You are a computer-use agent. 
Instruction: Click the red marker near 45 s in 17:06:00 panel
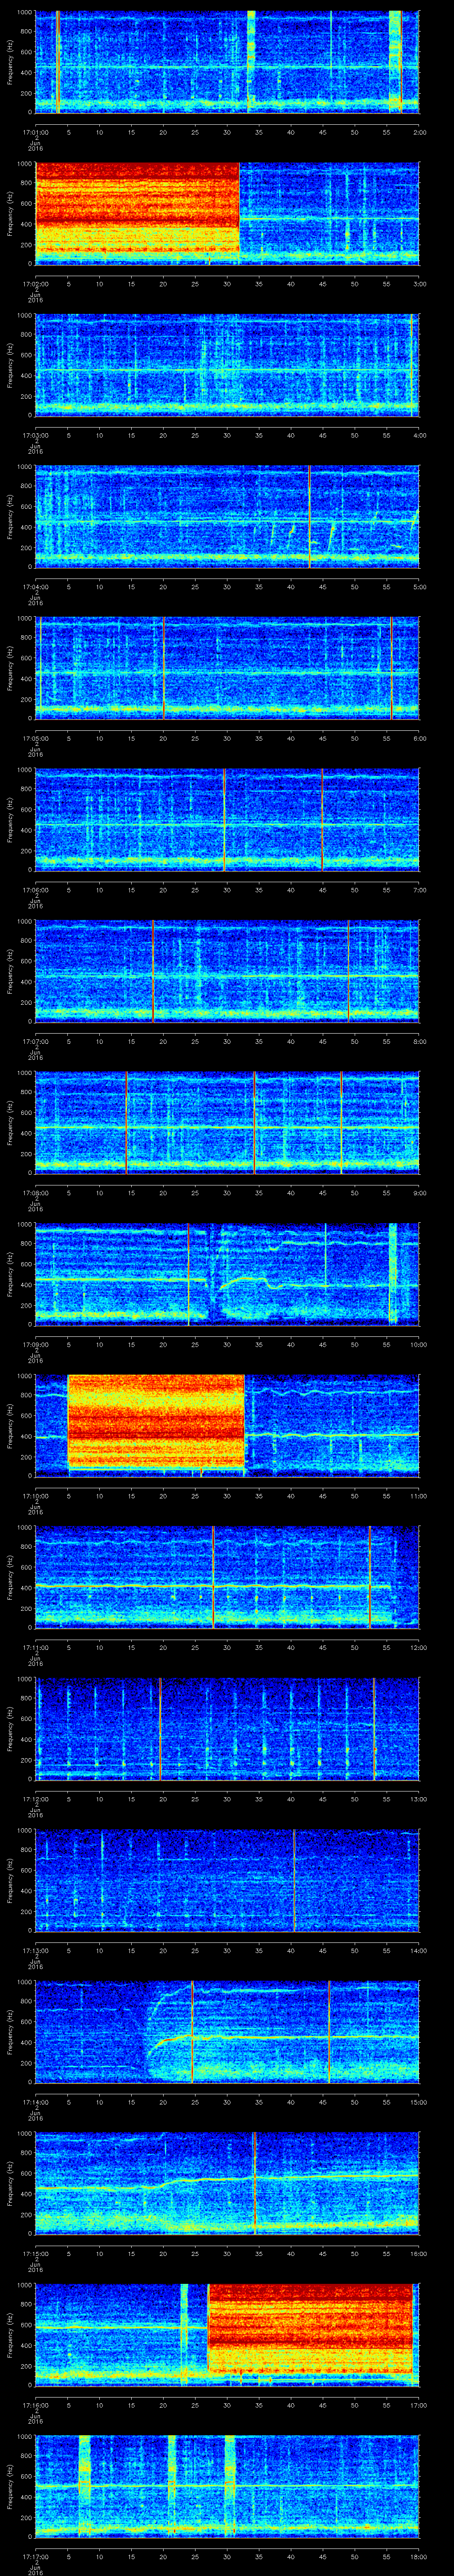point(321,820)
